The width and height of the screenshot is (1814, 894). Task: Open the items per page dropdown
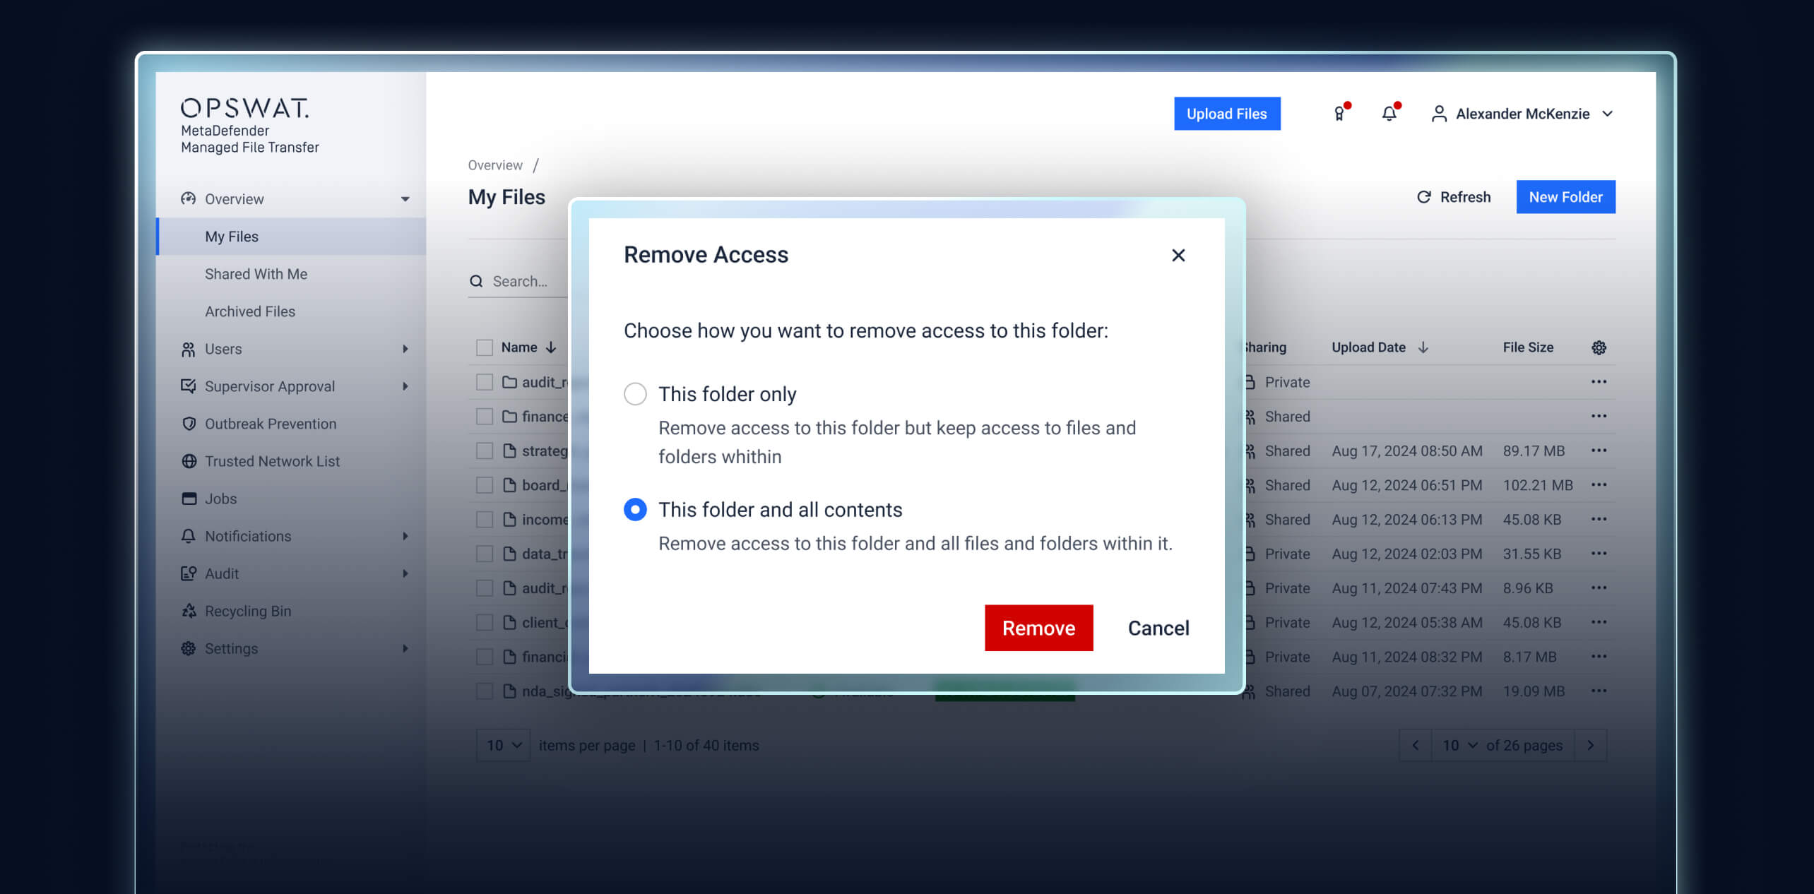point(503,745)
